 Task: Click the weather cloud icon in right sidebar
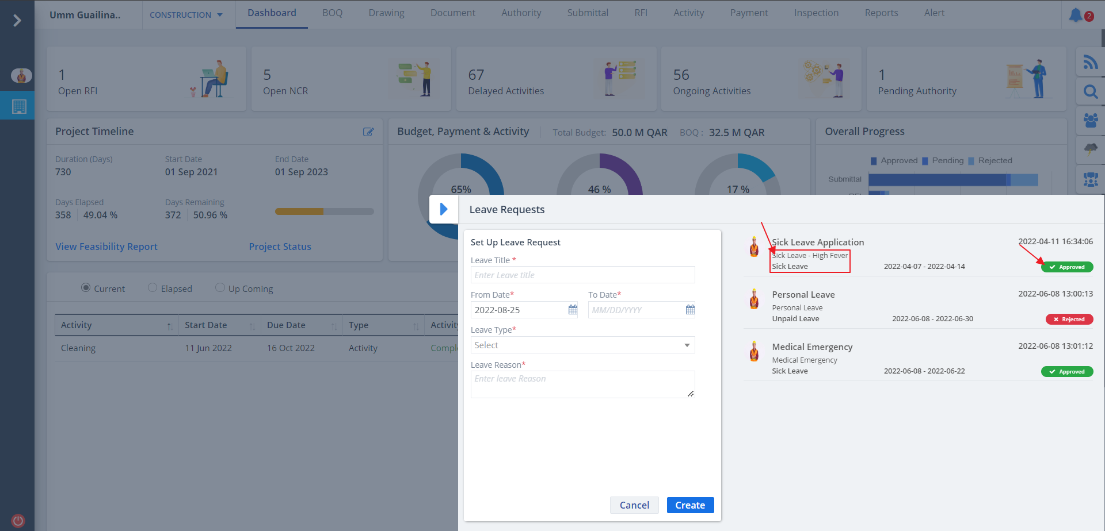(x=1090, y=149)
